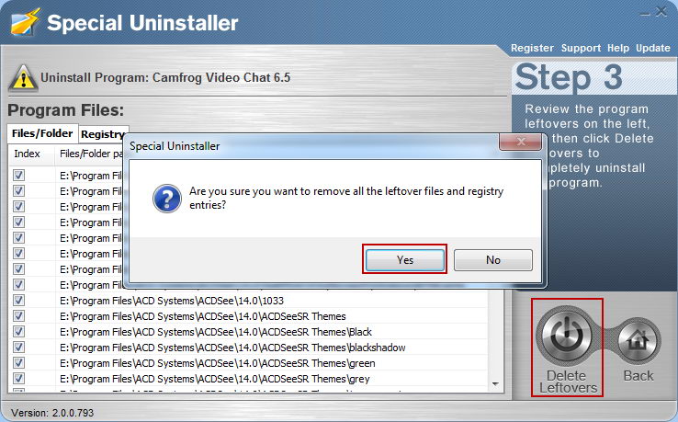Click the file list scroll-down arrow

[495, 384]
